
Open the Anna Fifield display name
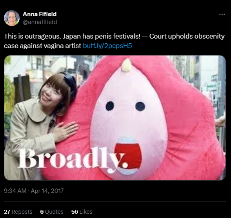point(40,14)
